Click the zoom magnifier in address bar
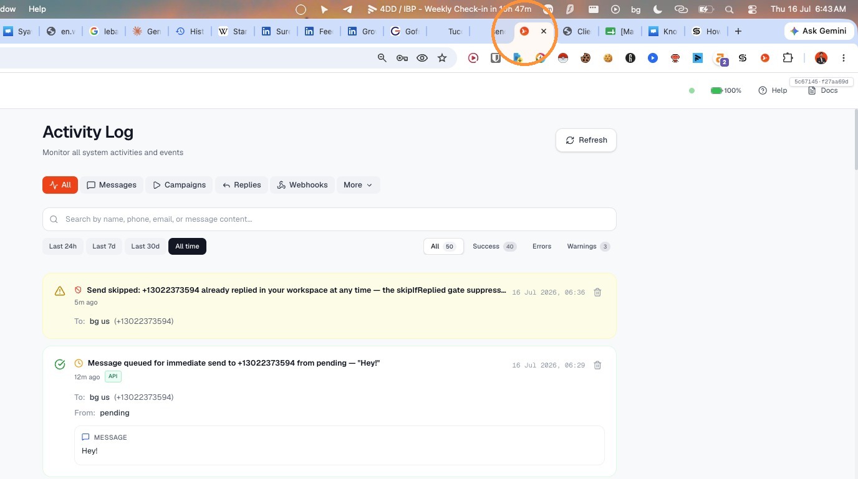Screen dimensions: 858x479 pos(382,58)
